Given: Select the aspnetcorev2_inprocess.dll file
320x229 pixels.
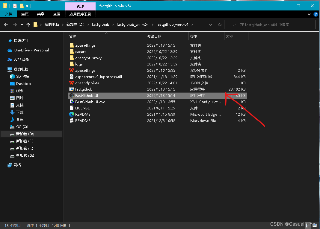Looking at the screenshot, I should click(x=99, y=77).
